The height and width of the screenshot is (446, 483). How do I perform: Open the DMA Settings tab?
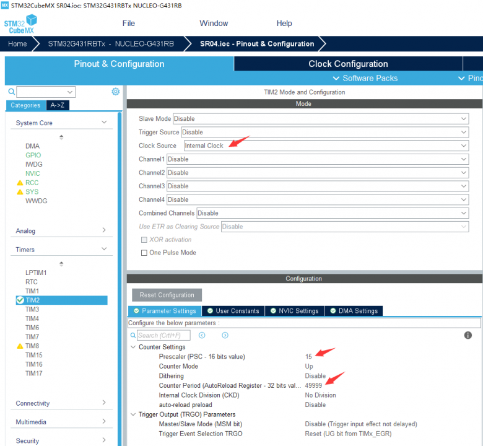coord(354,311)
